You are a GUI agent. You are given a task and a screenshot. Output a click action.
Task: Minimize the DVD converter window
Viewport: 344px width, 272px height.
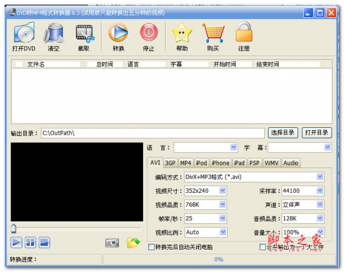pyautogui.click(x=308, y=13)
